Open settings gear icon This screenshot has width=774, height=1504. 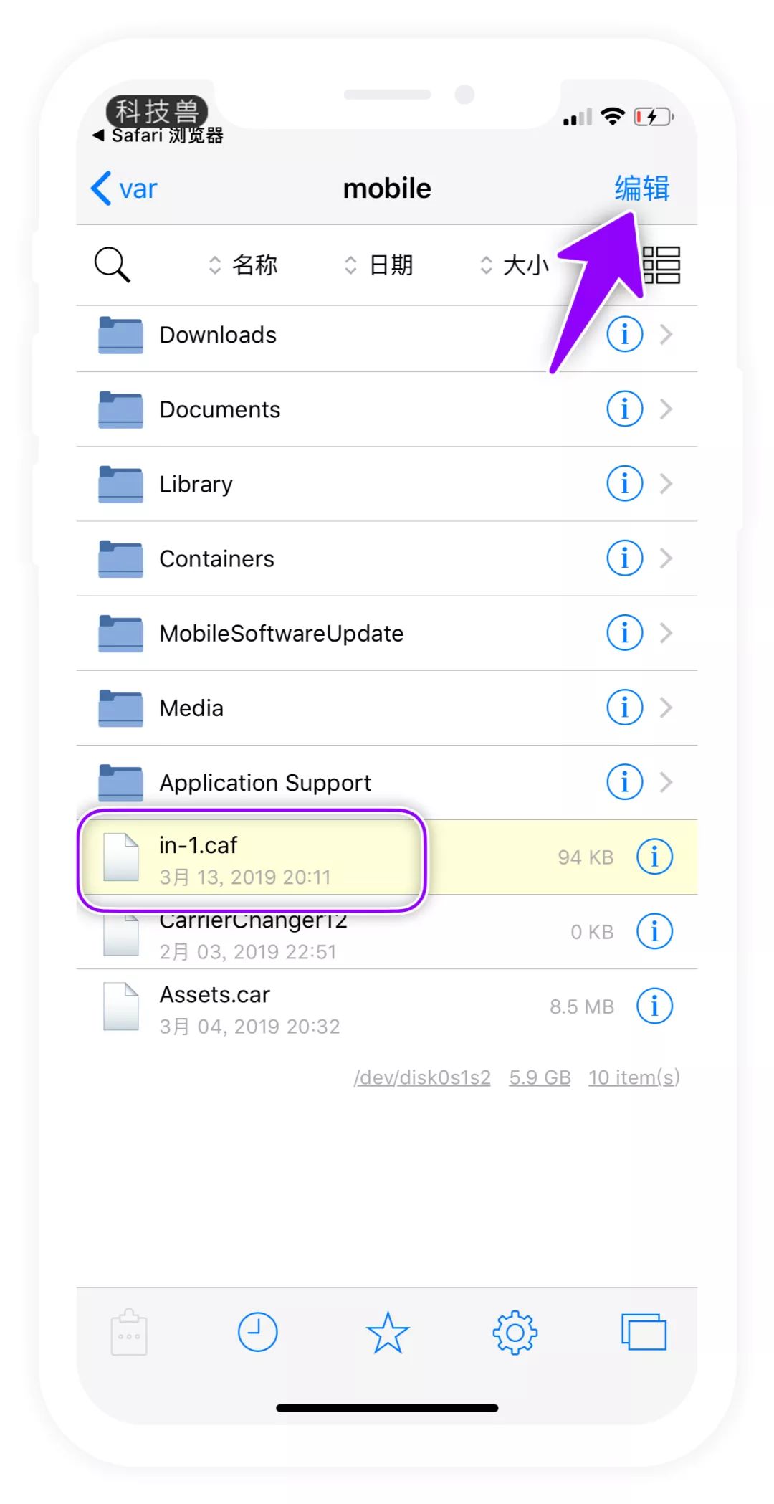[x=515, y=1333]
